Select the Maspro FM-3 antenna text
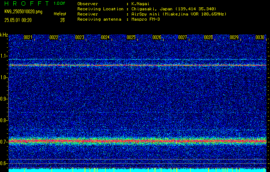The height and width of the screenshot is (172, 270). 146,19
